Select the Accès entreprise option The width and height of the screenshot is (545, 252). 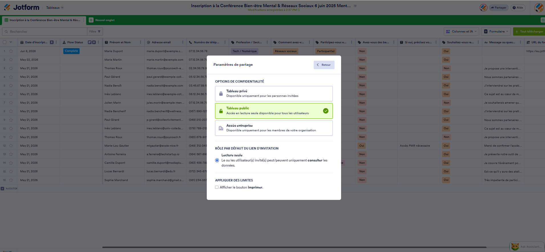click(x=274, y=128)
